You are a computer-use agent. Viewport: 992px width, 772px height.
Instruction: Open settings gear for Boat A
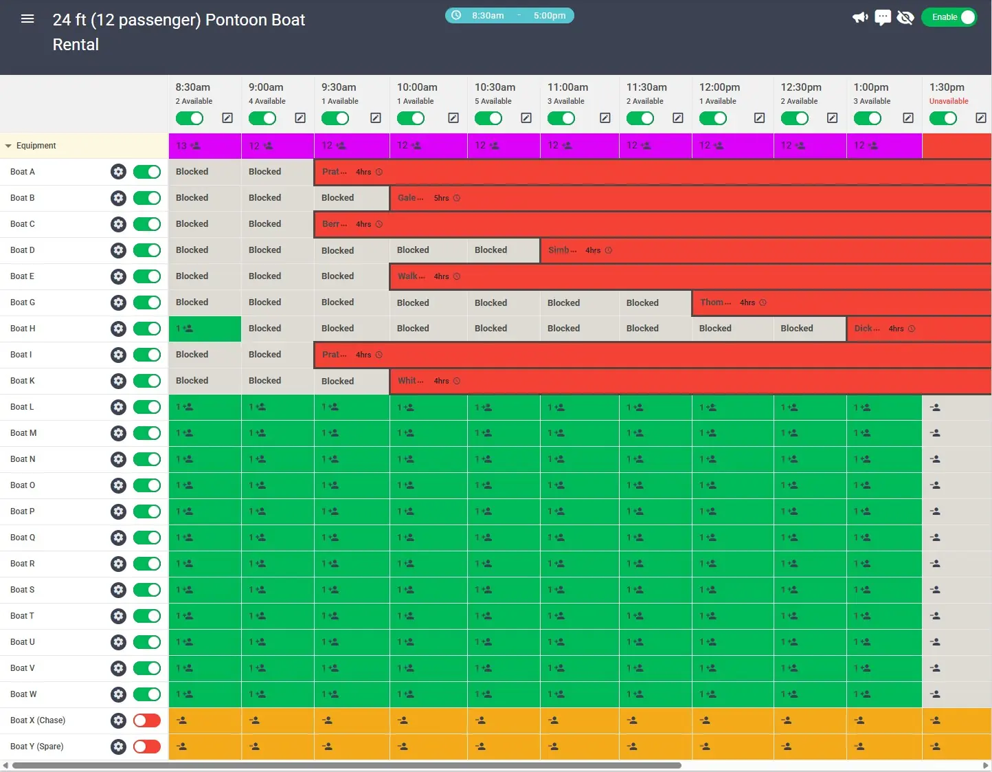tap(118, 172)
